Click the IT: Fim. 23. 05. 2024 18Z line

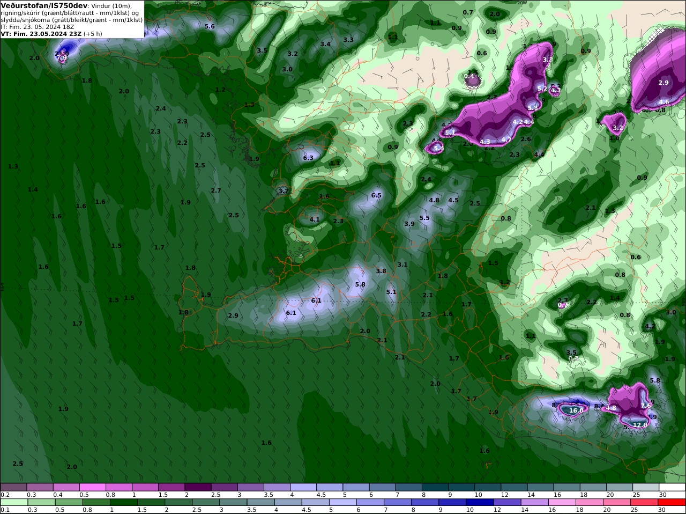[38, 27]
